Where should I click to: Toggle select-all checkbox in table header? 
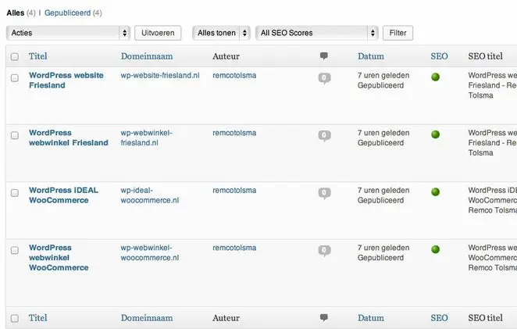[x=15, y=57]
